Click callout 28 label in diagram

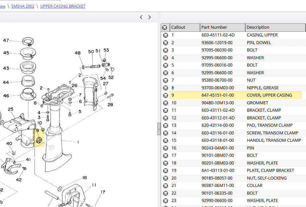[x=110, y=105]
